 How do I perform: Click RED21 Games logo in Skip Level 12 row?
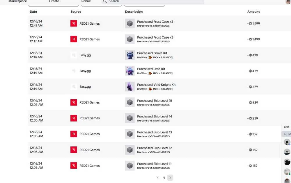click(x=74, y=150)
